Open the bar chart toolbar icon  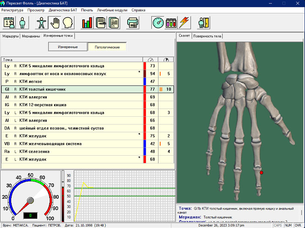point(87,22)
